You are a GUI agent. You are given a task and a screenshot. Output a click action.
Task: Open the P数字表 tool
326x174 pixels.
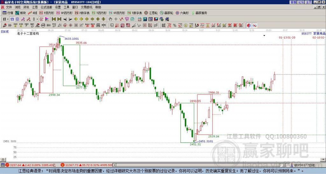click(82, 13)
